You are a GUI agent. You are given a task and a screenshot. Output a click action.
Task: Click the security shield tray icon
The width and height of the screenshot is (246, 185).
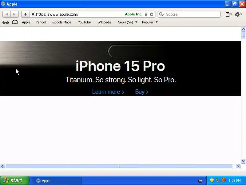(x=212, y=180)
